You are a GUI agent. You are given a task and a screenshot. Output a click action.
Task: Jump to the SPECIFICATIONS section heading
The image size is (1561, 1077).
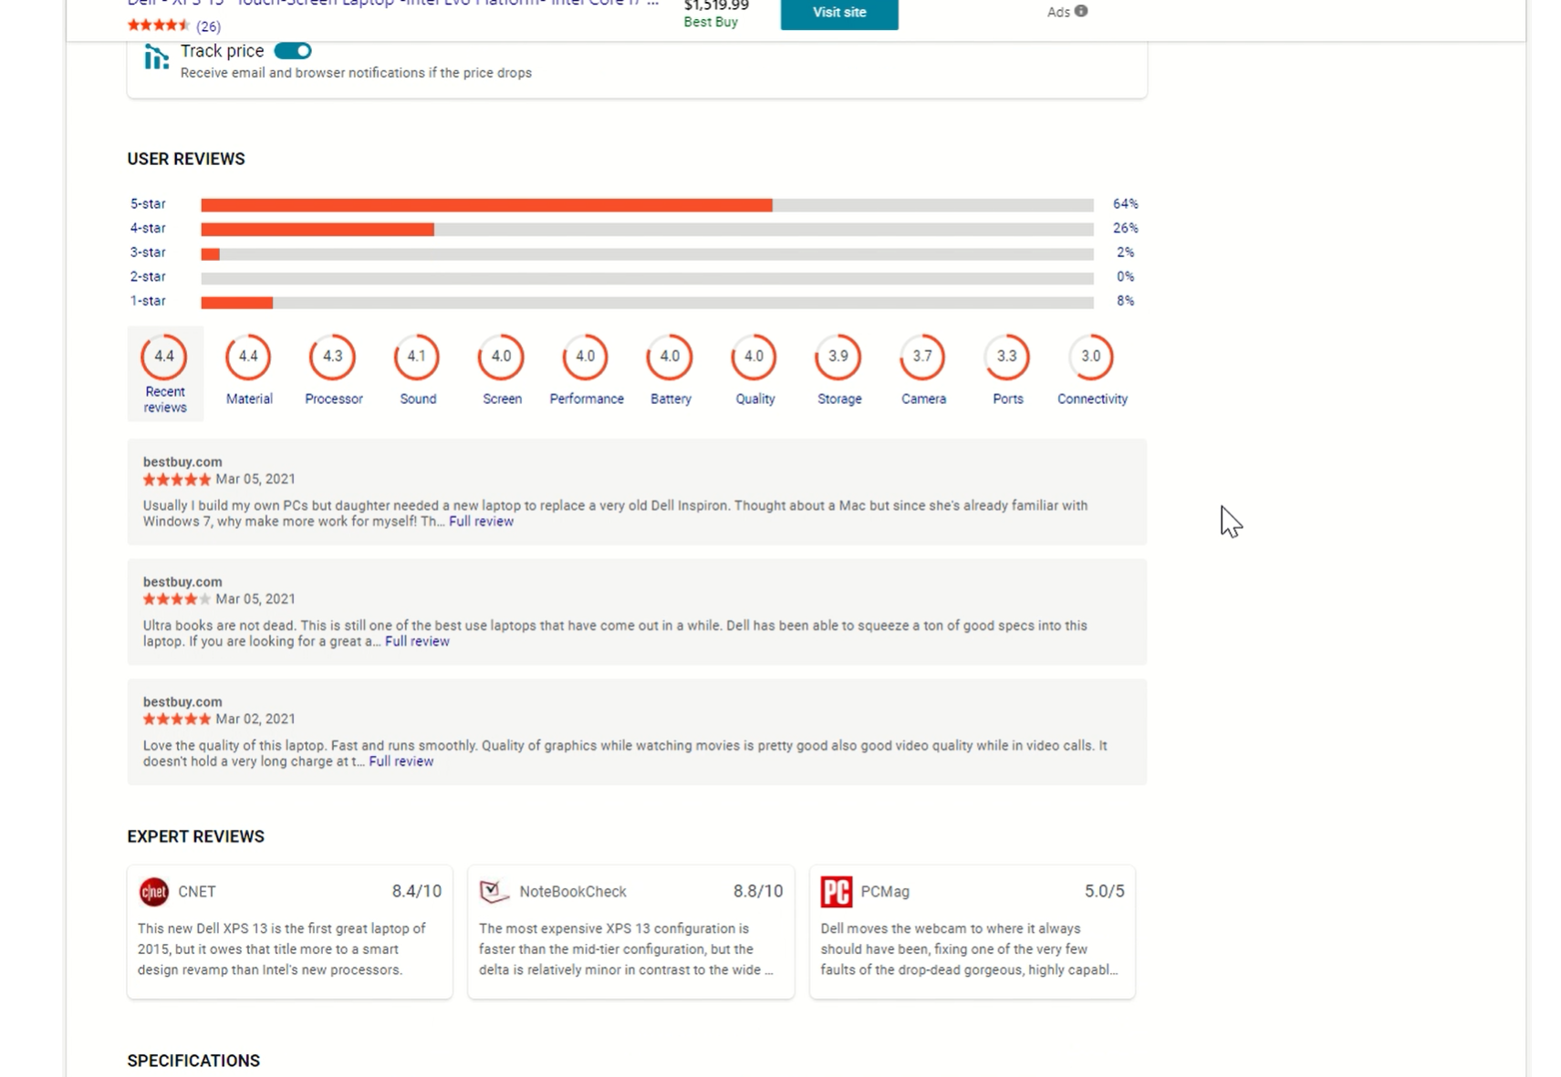(x=193, y=1060)
